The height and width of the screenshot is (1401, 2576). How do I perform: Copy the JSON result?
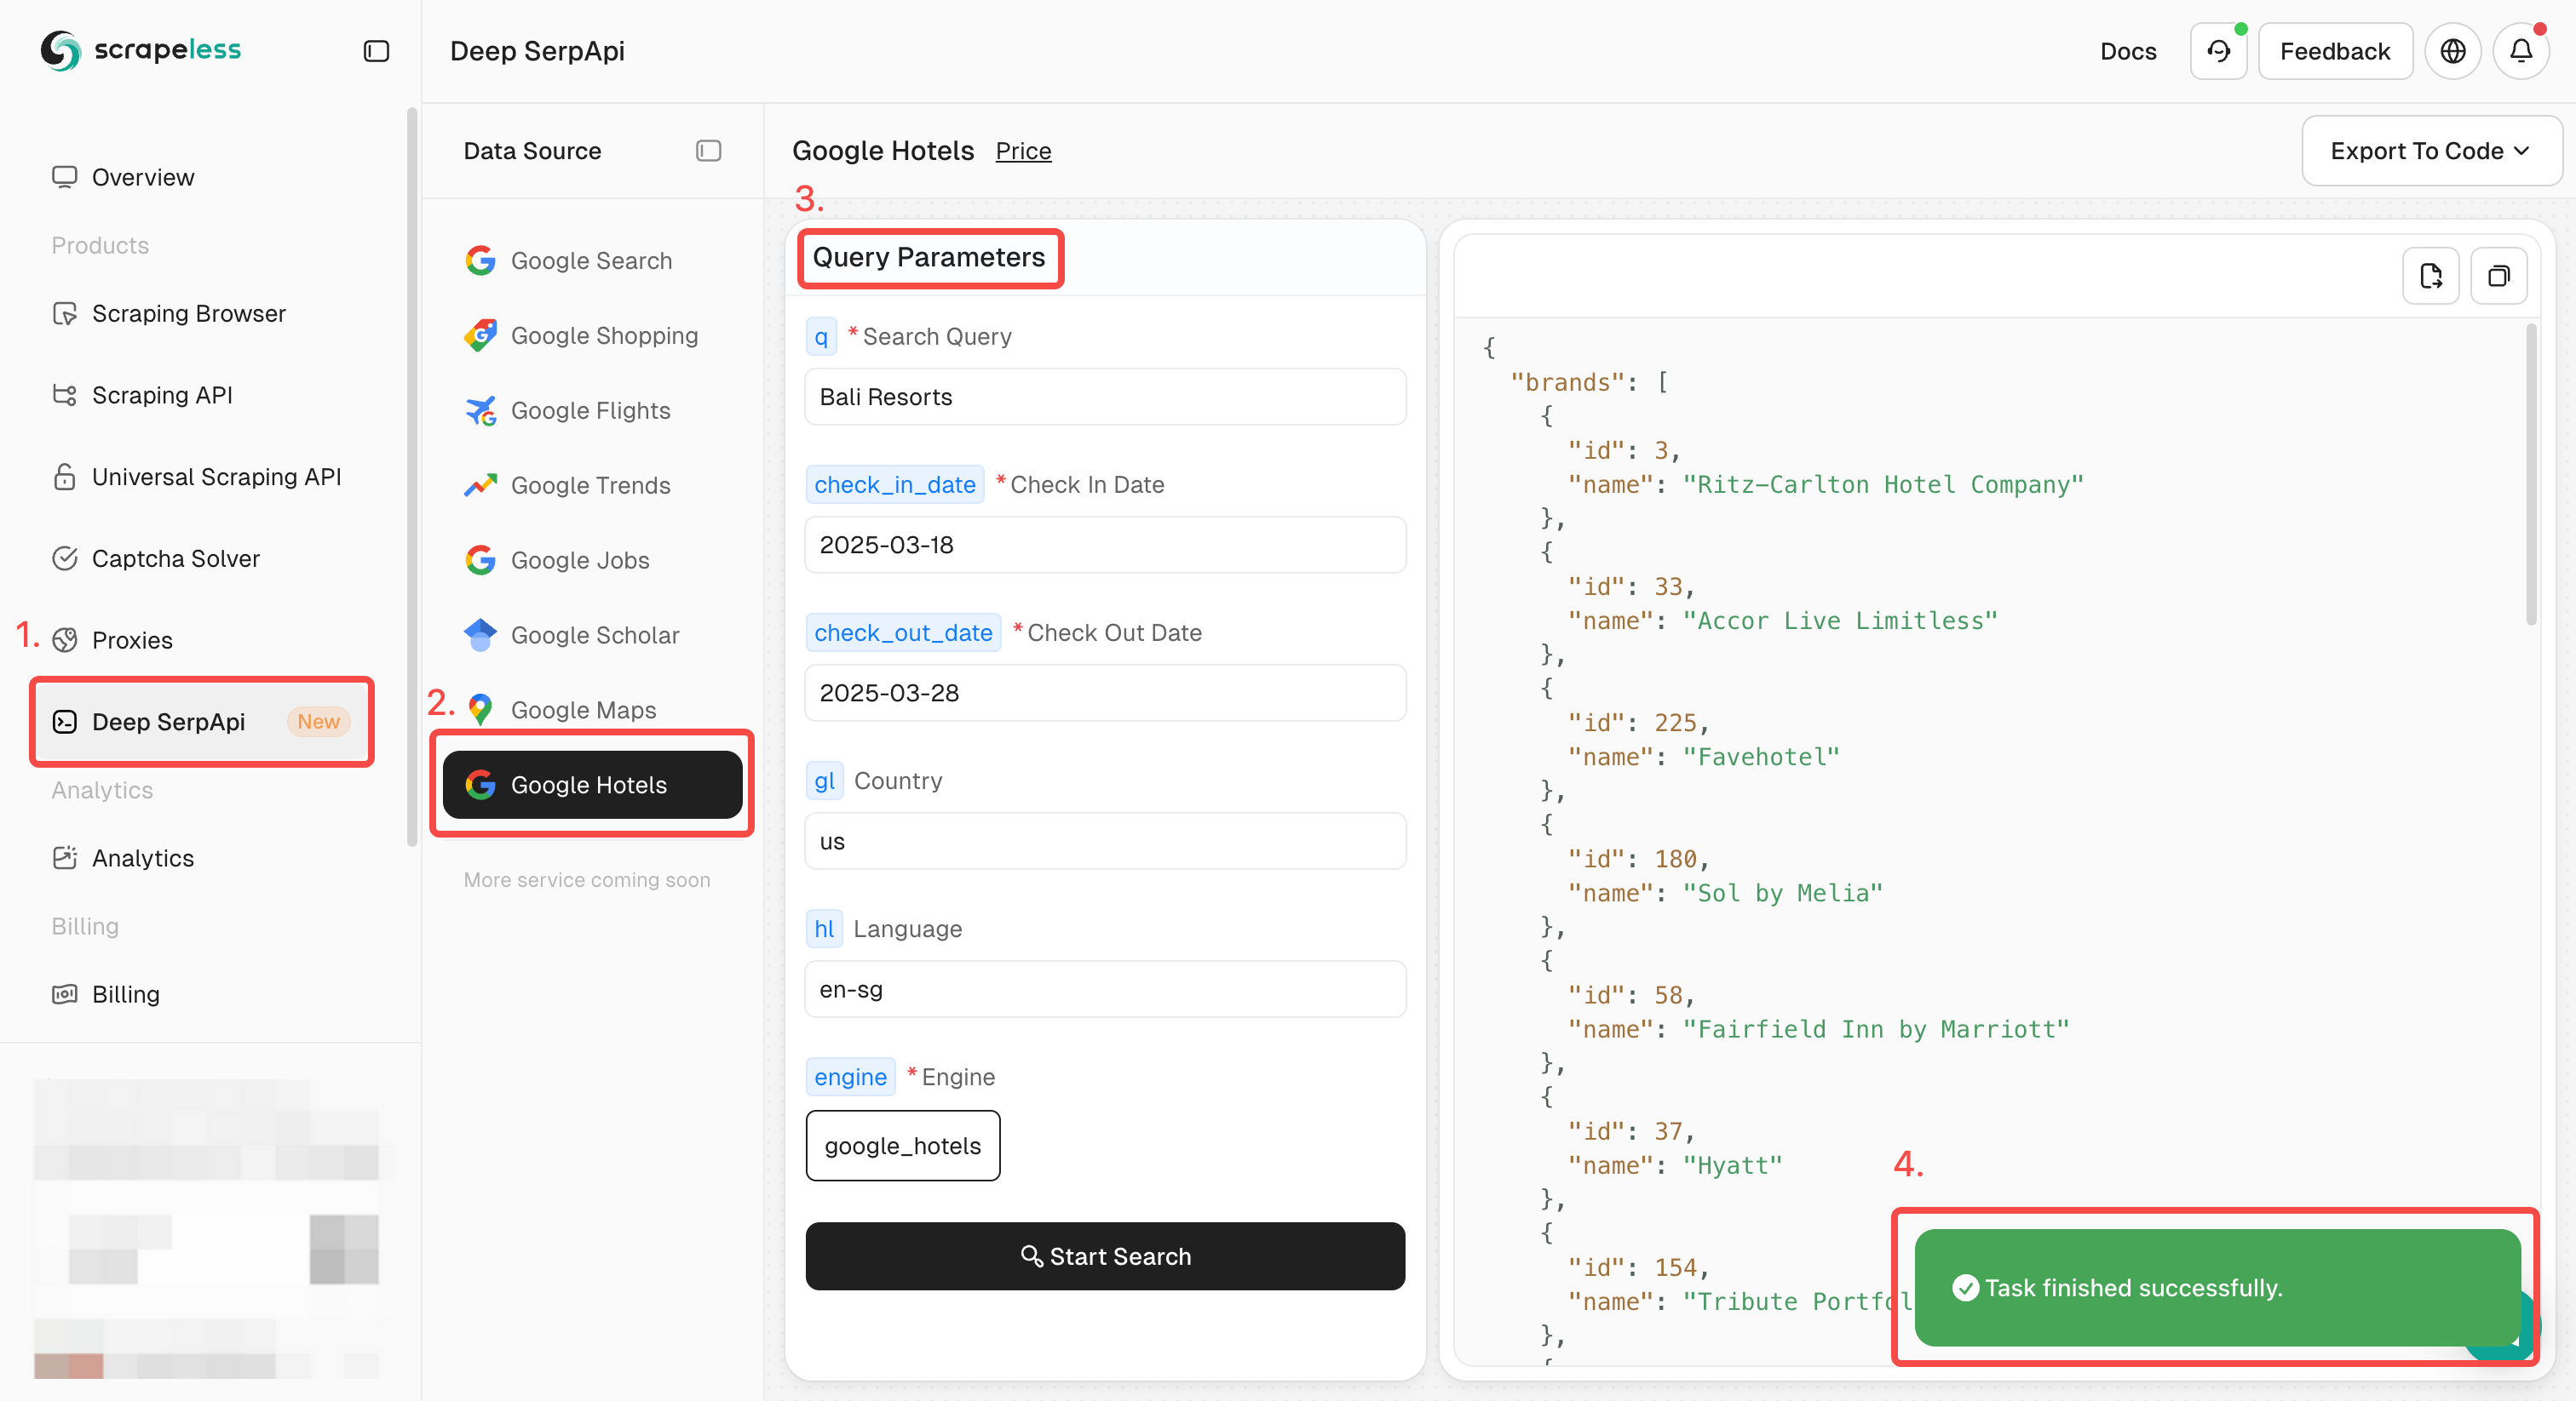(x=2498, y=276)
